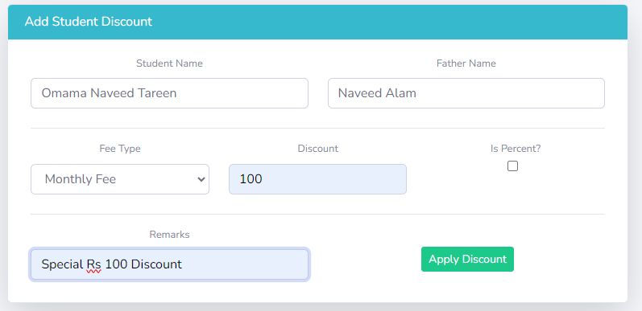Click inside the Discount amount field
This screenshot has width=642, height=311.
pos(317,179)
